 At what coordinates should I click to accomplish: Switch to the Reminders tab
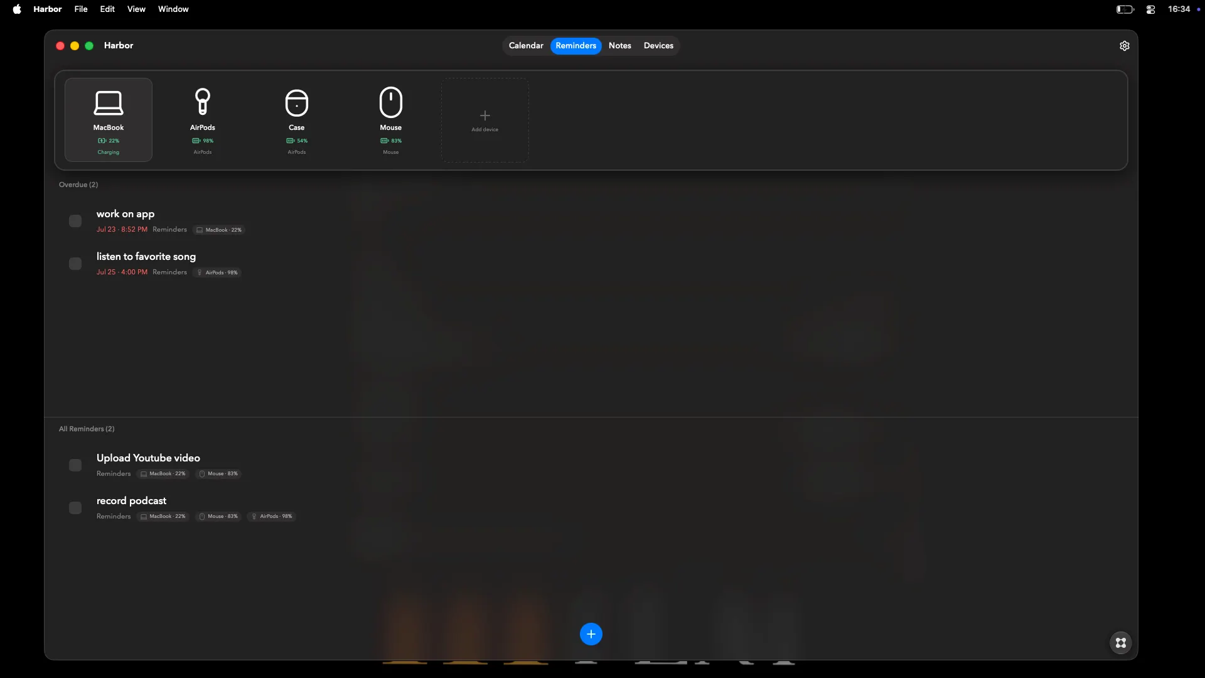pyautogui.click(x=576, y=46)
